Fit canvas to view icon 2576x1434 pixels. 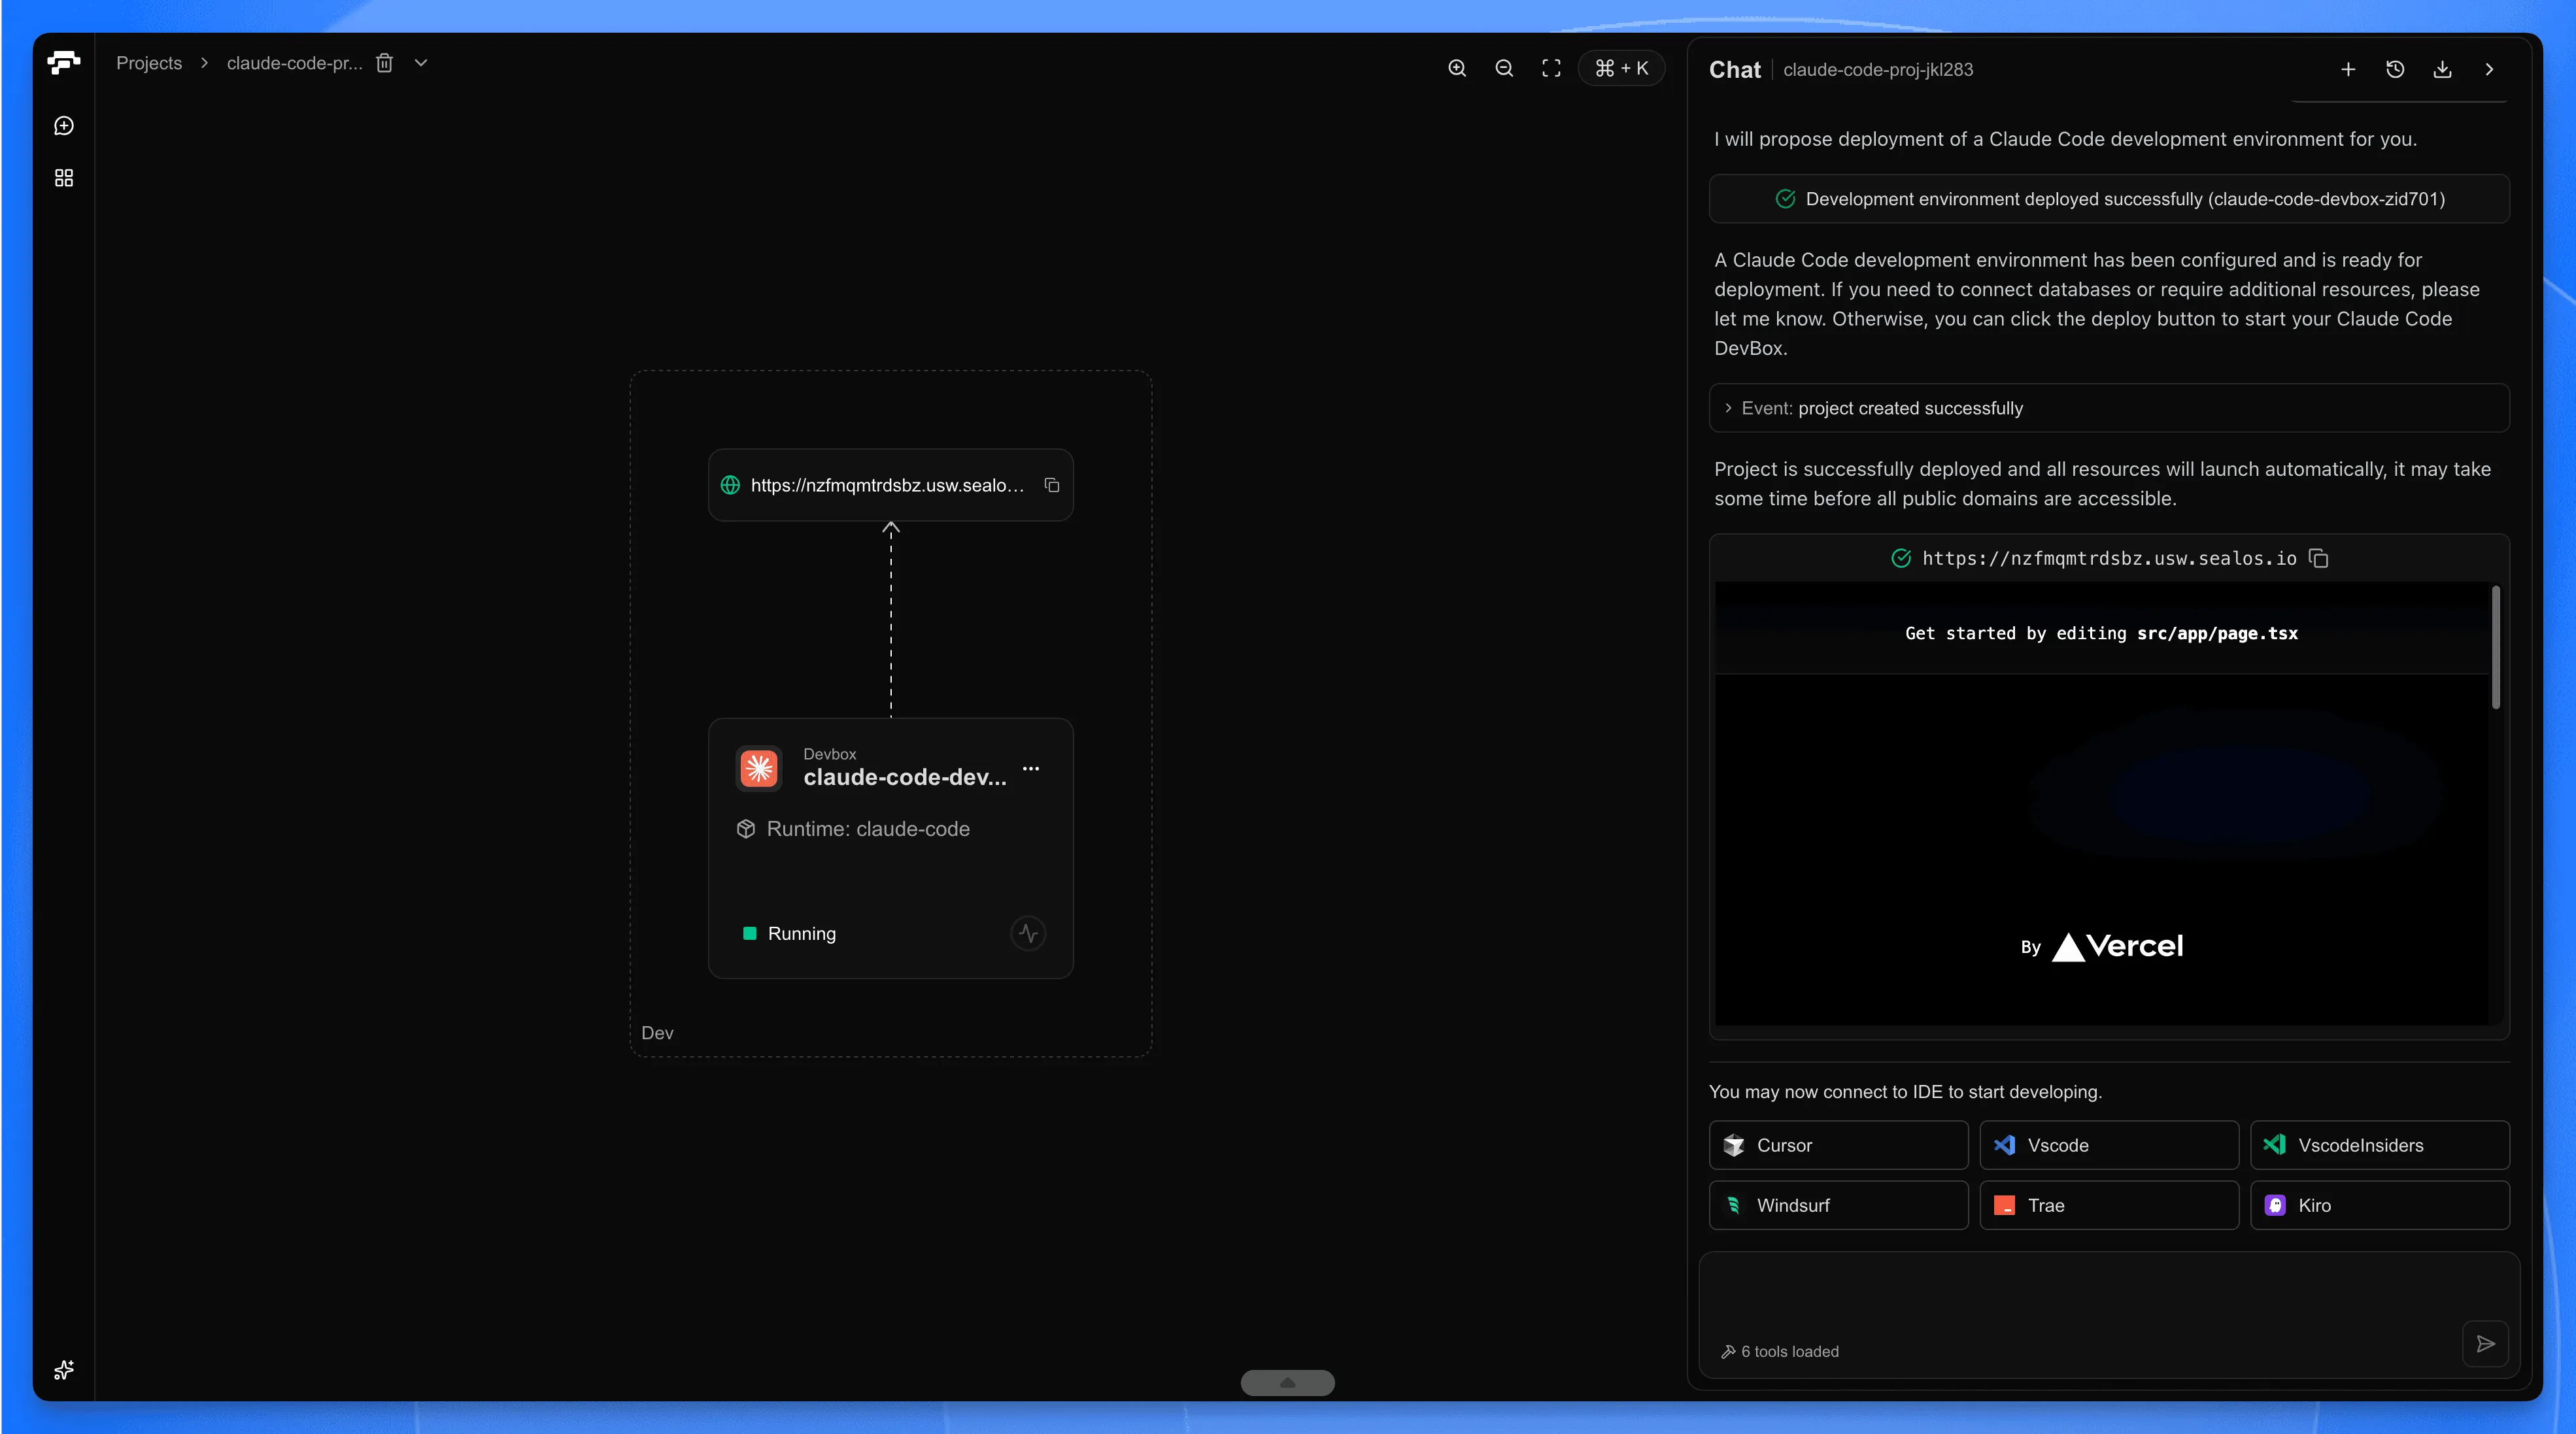coord(1551,68)
